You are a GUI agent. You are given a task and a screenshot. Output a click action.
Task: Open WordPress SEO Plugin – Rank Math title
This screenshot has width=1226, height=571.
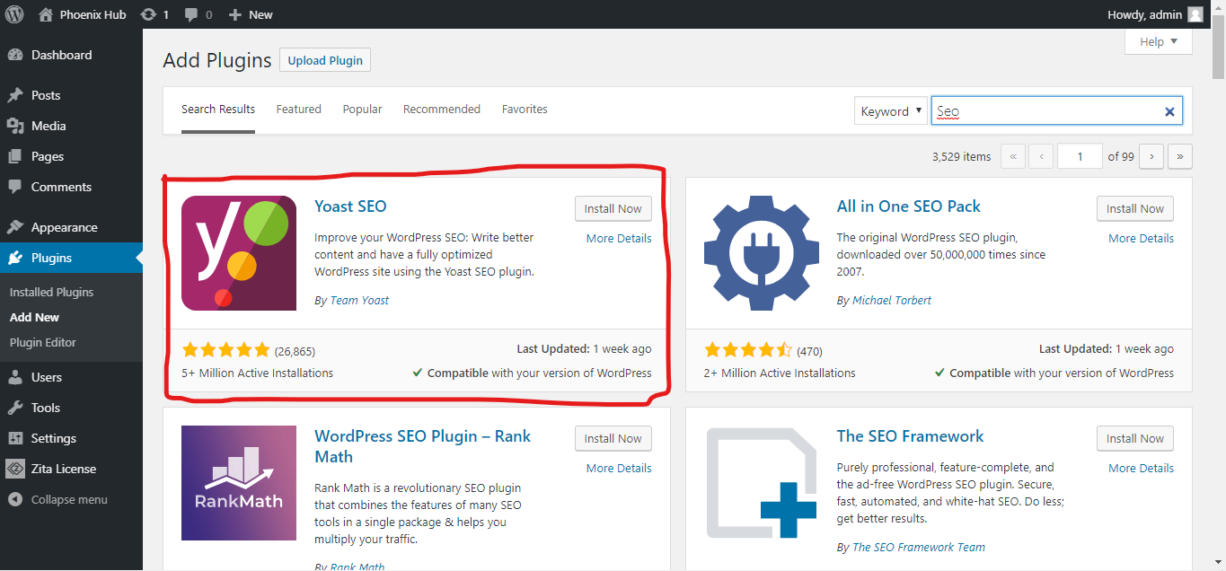click(422, 446)
